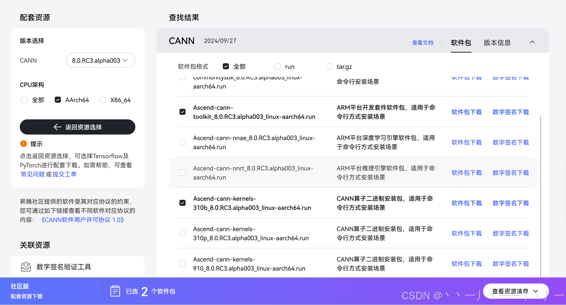Open the CANN software license agreement link
This screenshot has height=305, width=566.
82,220
